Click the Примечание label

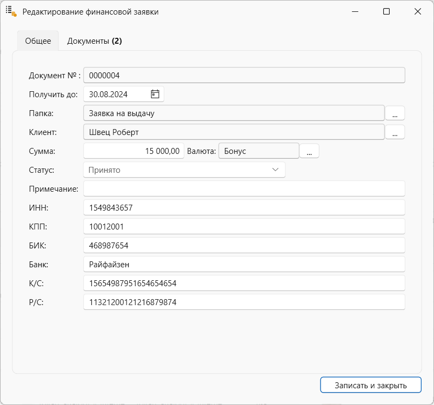pos(54,189)
